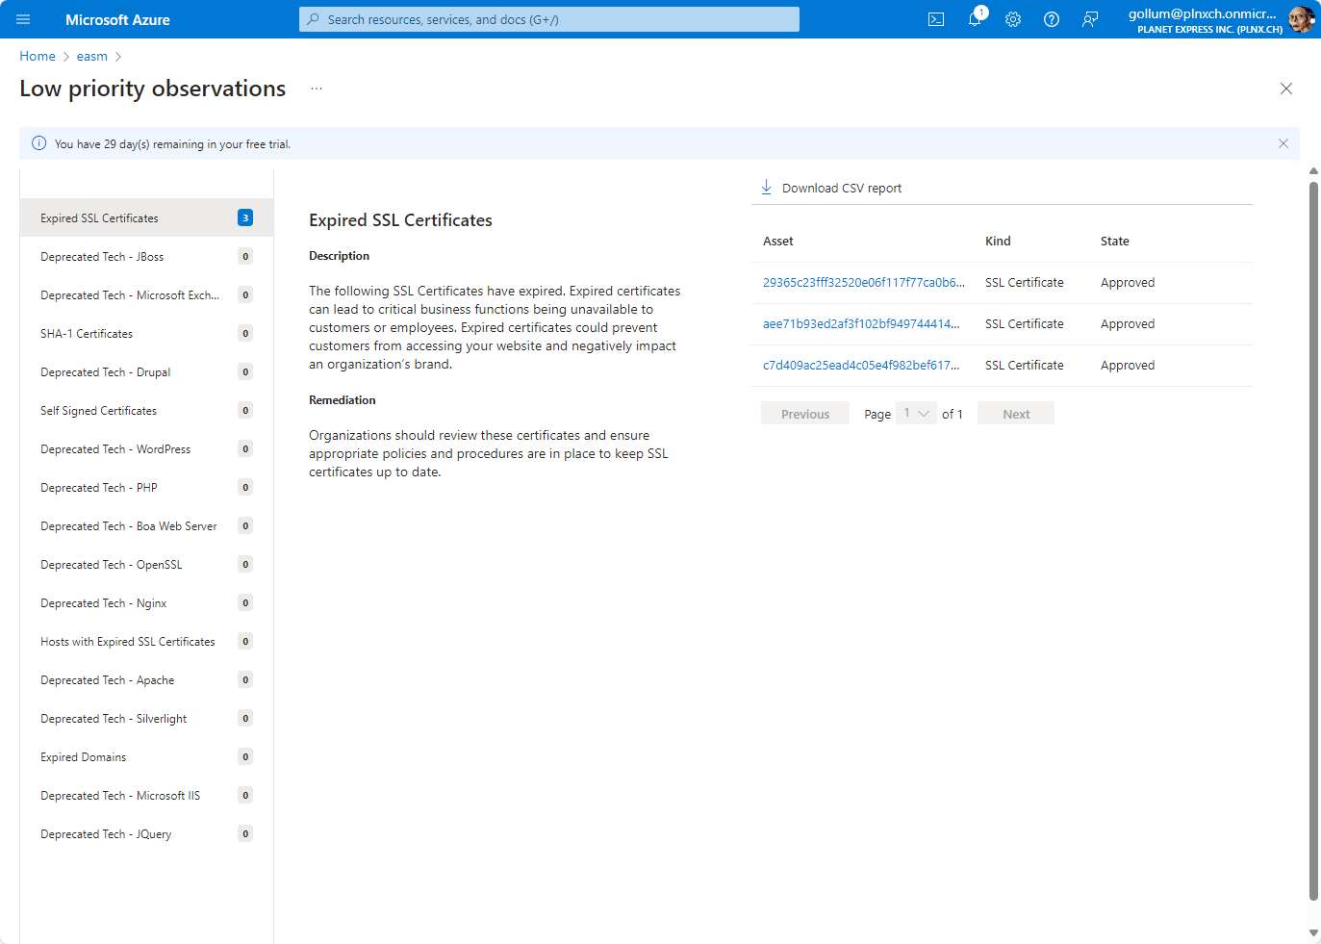Open the portal hamburger menu
This screenshot has height=944, width=1321.
(22, 19)
